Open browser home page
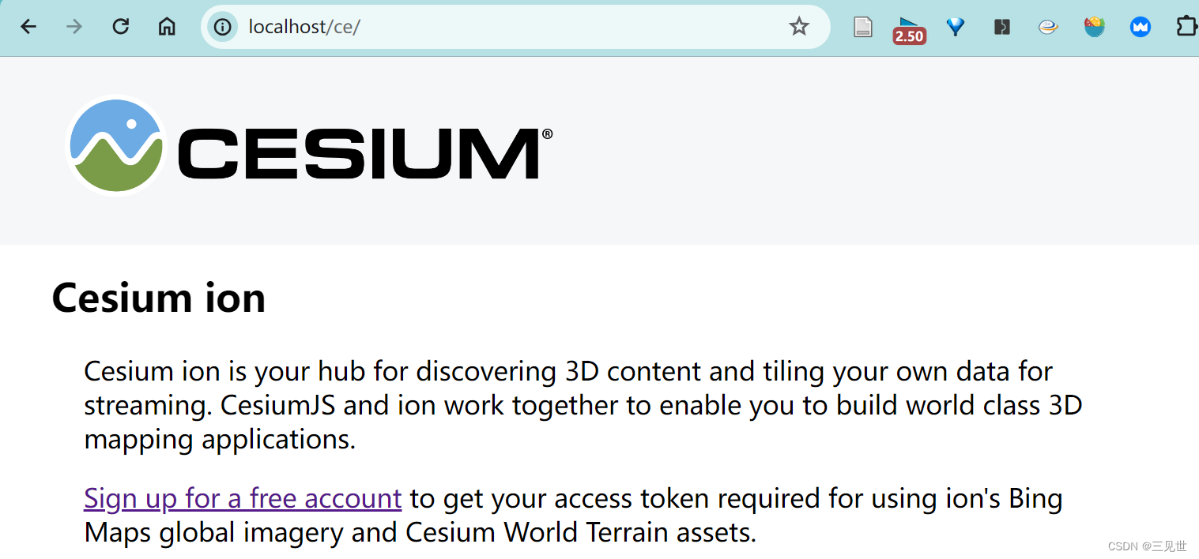The image size is (1199, 559). tap(166, 26)
